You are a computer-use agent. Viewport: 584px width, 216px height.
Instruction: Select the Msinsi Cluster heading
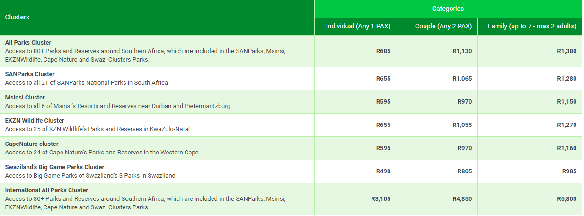pos(25,98)
